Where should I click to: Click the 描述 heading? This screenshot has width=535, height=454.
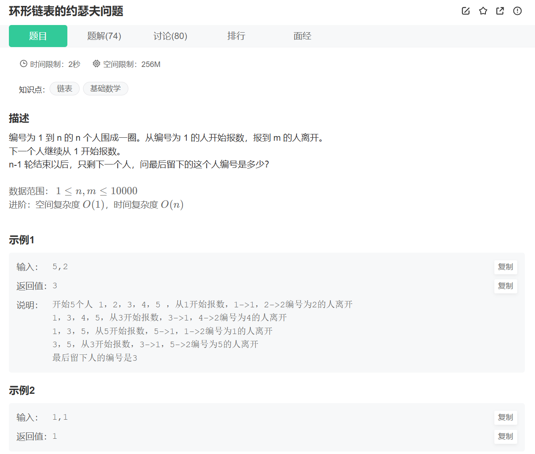(x=19, y=118)
